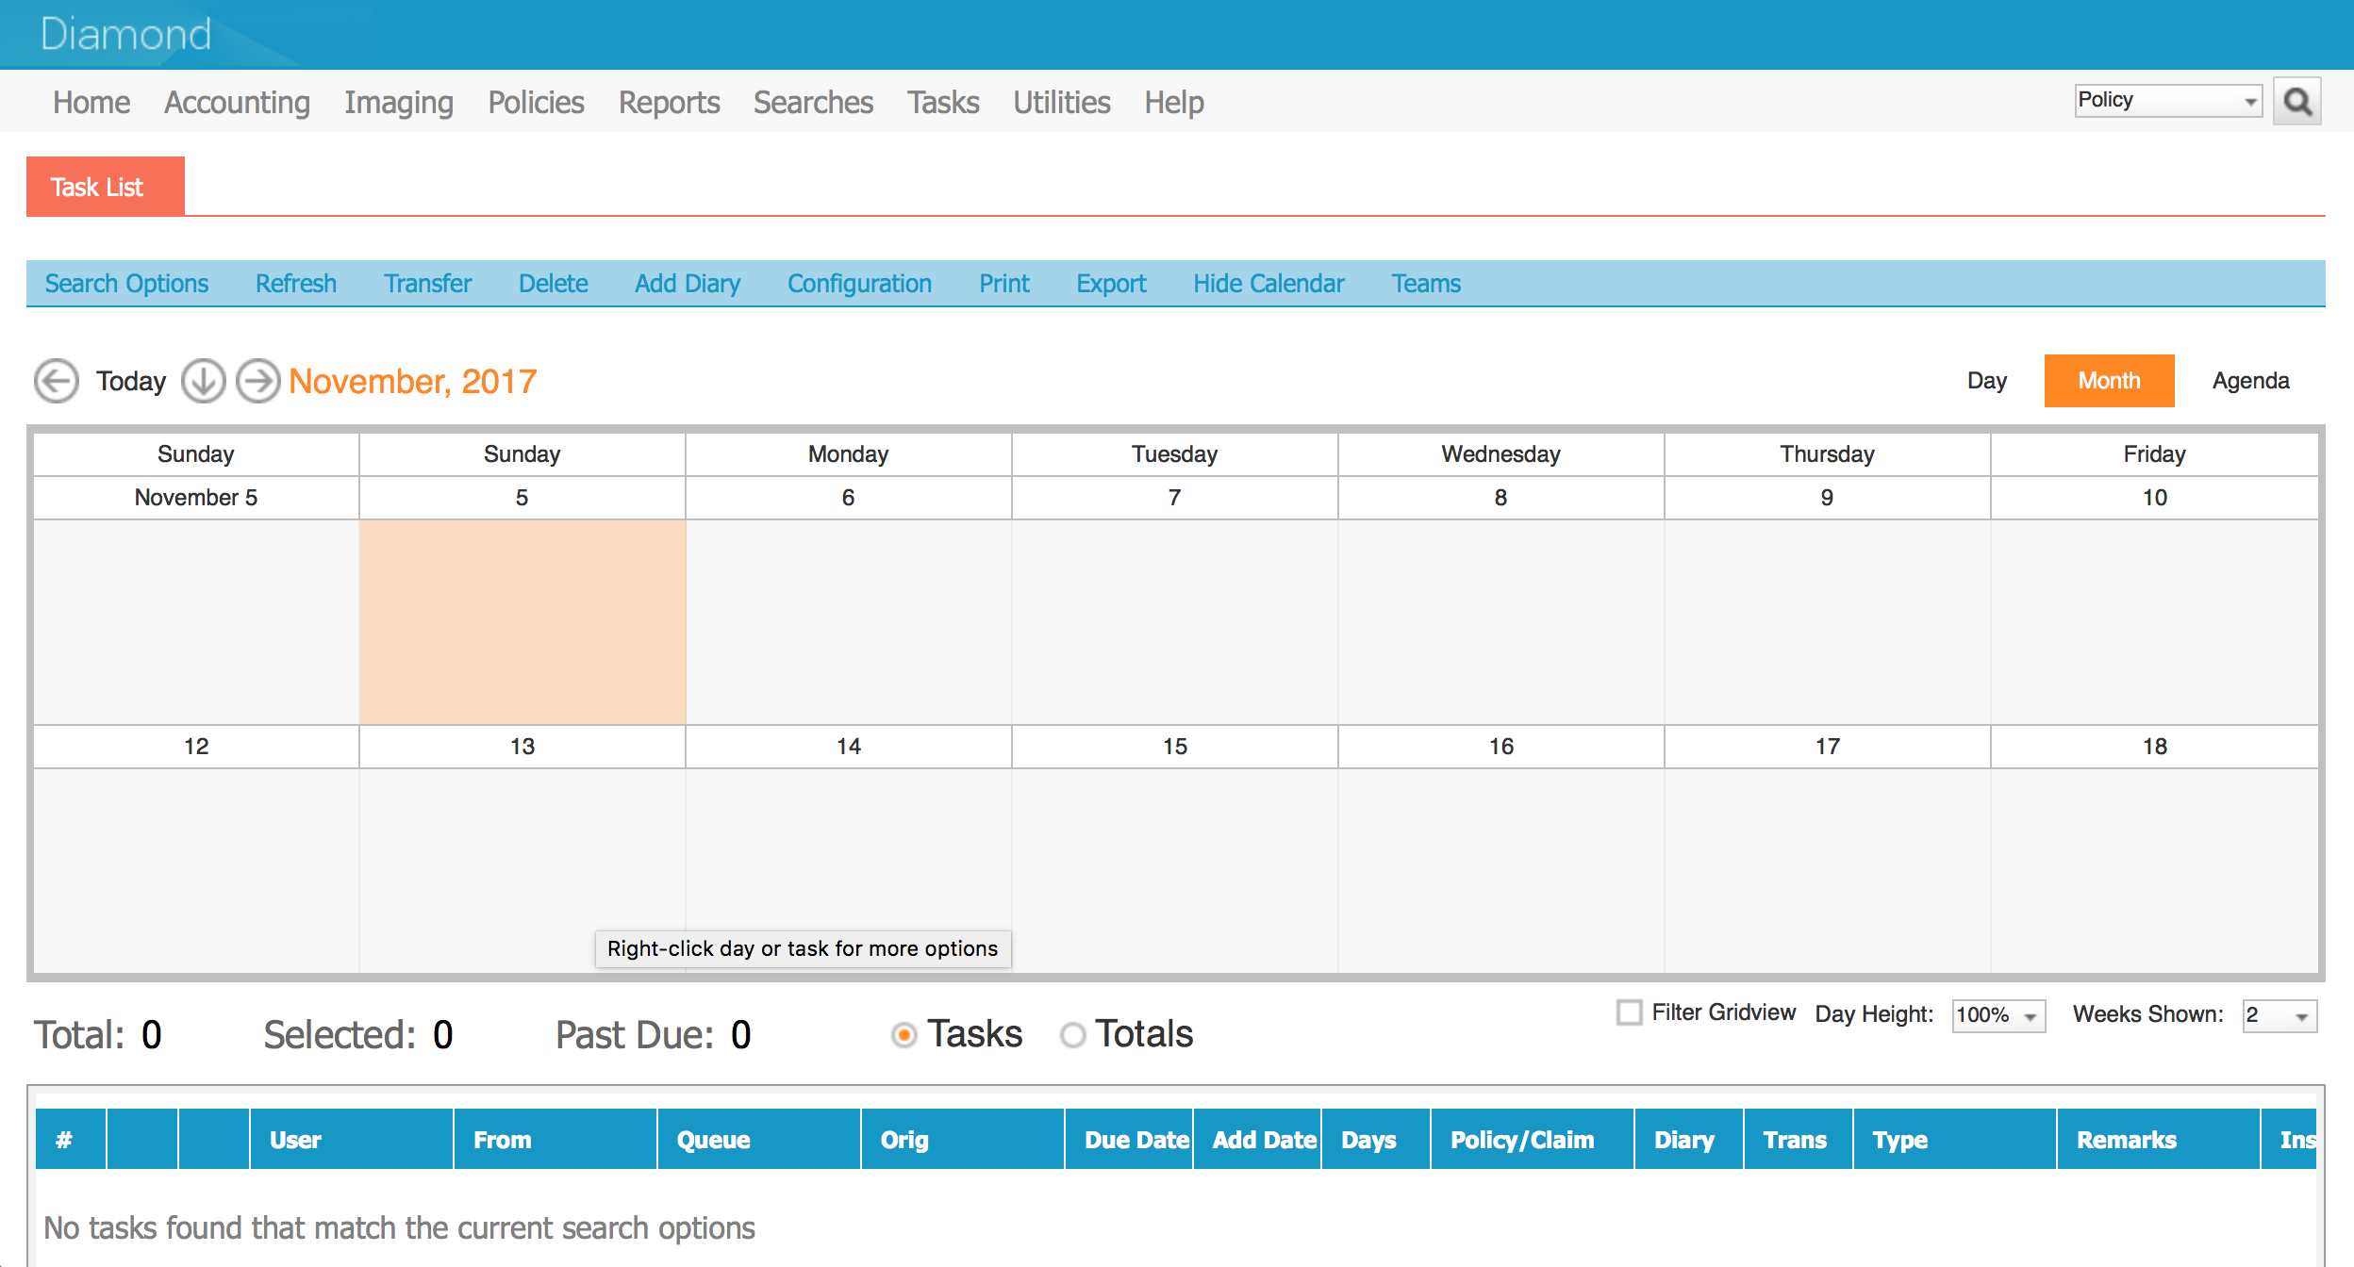The image size is (2354, 1267).
Task: Open the Add Diary tool
Action: [687, 283]
